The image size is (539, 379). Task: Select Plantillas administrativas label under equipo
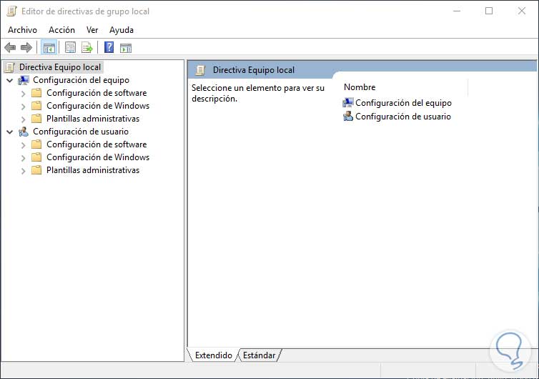(x=93, y=119)
